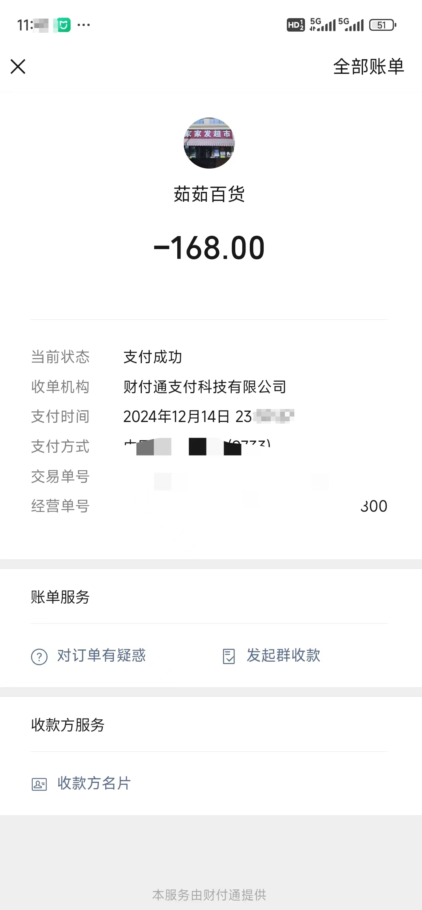
Task: Start 发起群收款 group collection
Action: [x=283, y=656]
